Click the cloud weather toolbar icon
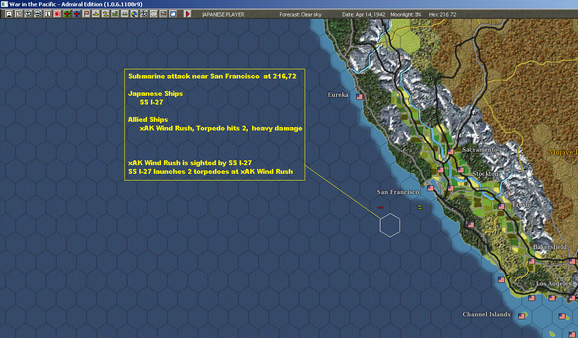Screen dimensions: 578x338 173,14
